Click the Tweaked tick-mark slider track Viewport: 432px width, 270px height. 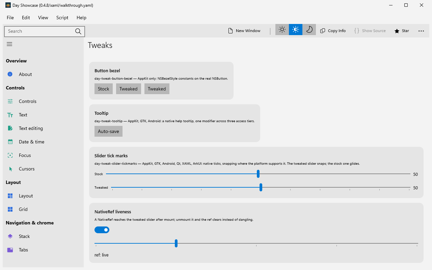(261, 187)
